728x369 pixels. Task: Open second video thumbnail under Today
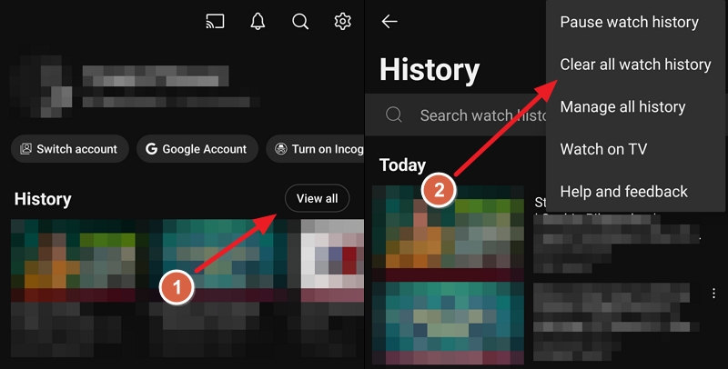pos(449,324)
